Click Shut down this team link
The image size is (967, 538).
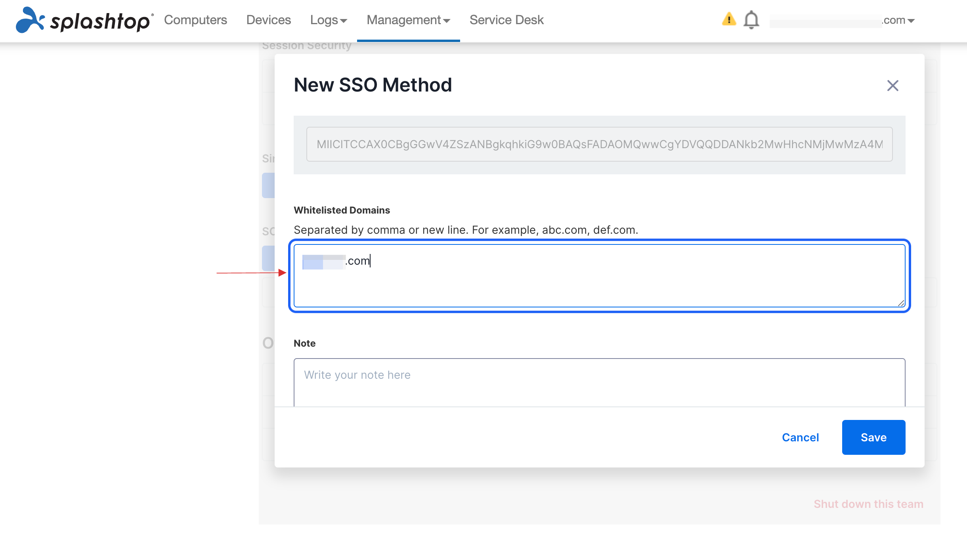(x=868, y=504)
